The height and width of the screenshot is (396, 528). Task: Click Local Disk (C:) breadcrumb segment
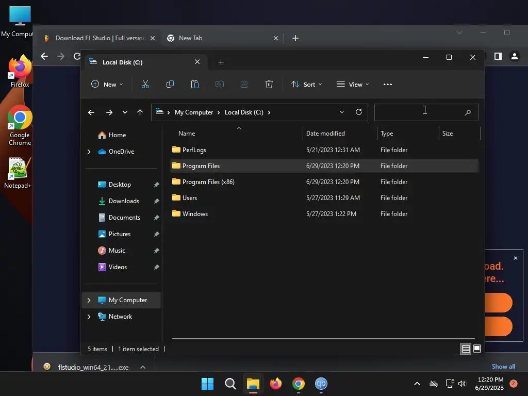pos(244,112)
